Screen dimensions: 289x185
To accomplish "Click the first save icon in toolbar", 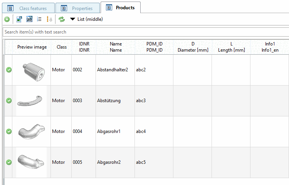I will click(19, 19).
